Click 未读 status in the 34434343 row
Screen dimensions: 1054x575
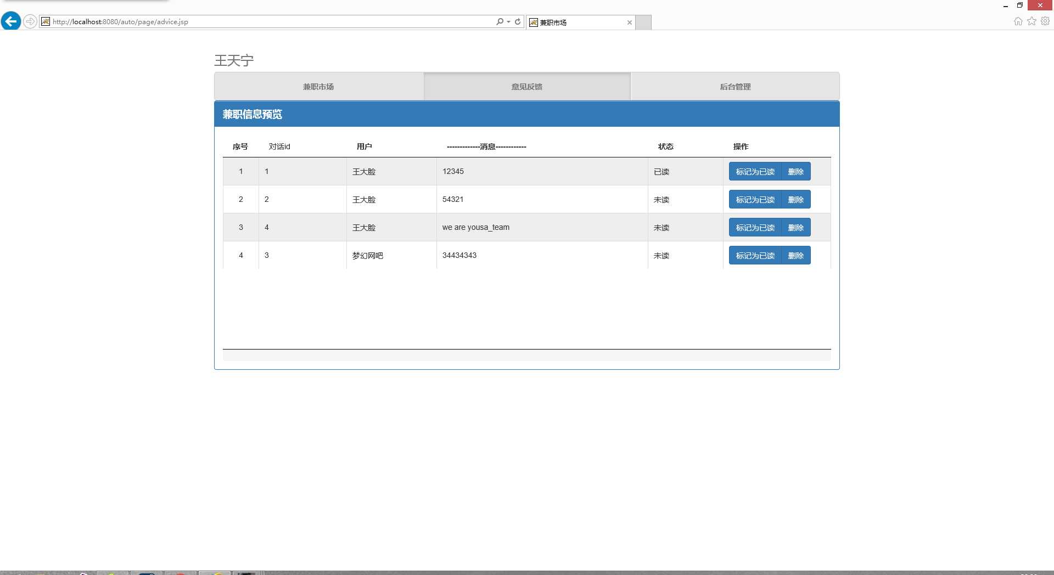[x=661, y=256]
